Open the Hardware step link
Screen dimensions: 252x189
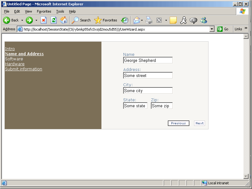click(14, 64)
